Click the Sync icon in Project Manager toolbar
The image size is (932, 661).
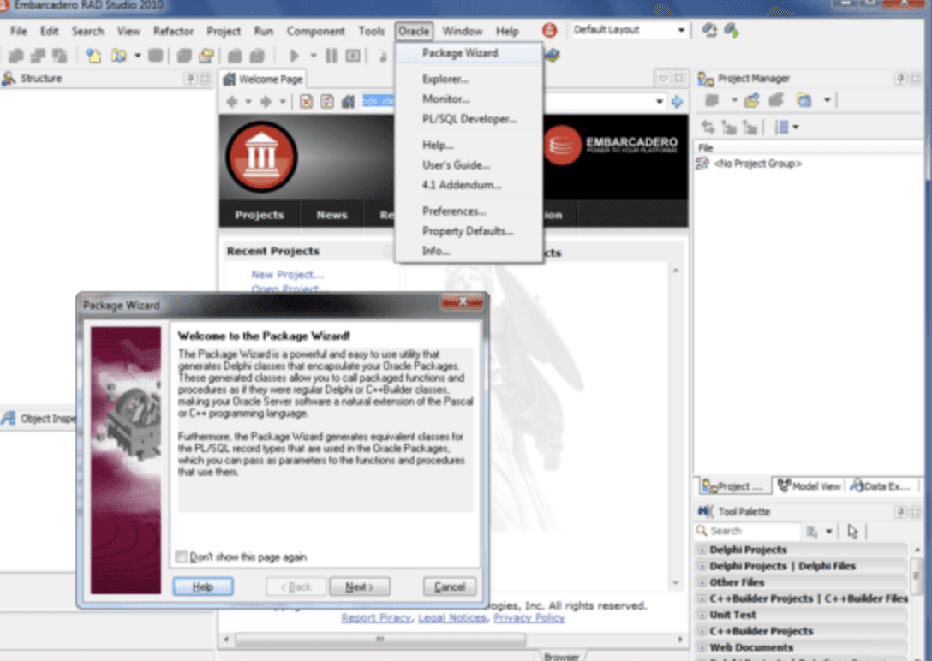708,127
